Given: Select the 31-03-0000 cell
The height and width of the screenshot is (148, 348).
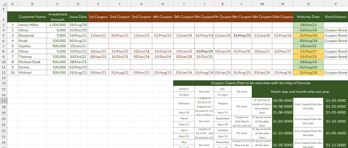Looking at the screenshot, I should (283, 121).
